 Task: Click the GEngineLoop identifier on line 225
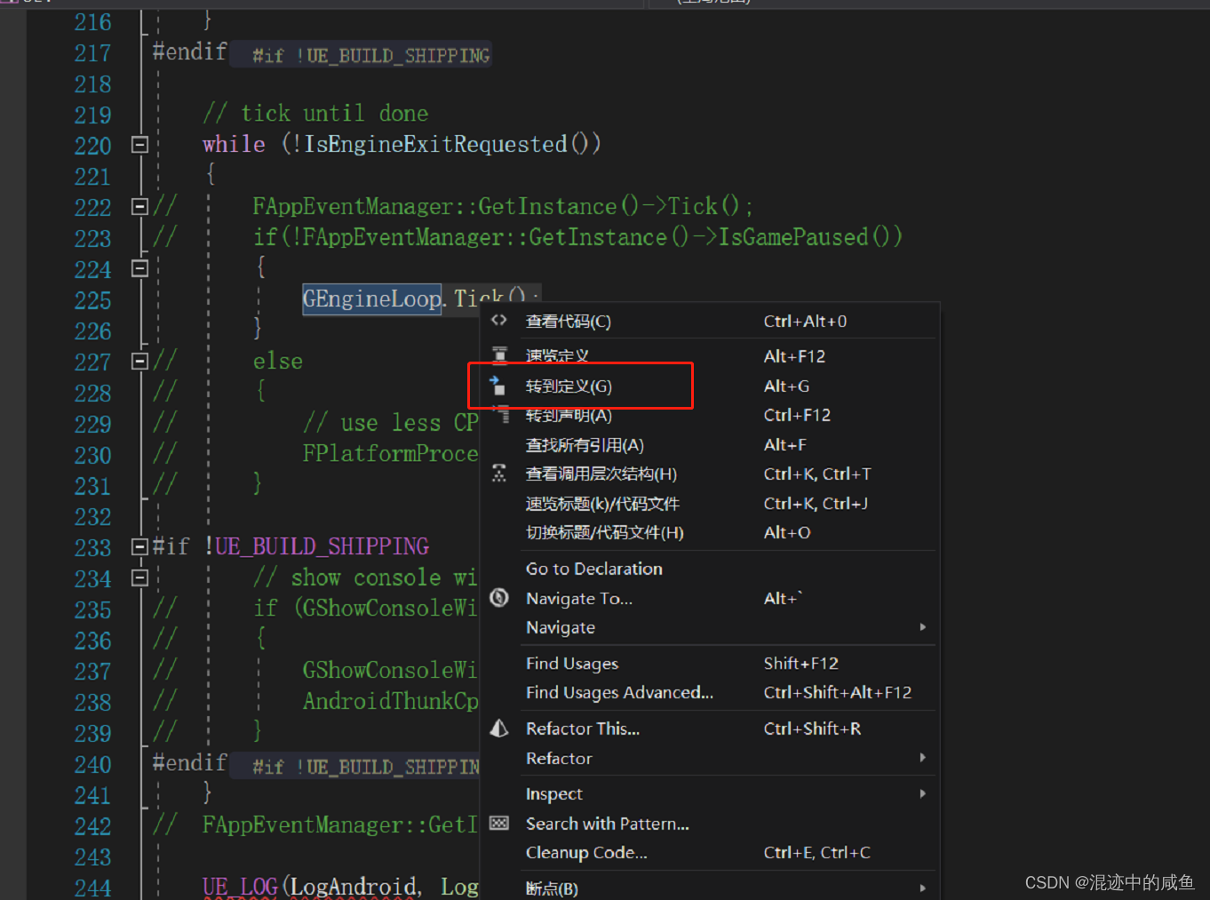point(371,299)
